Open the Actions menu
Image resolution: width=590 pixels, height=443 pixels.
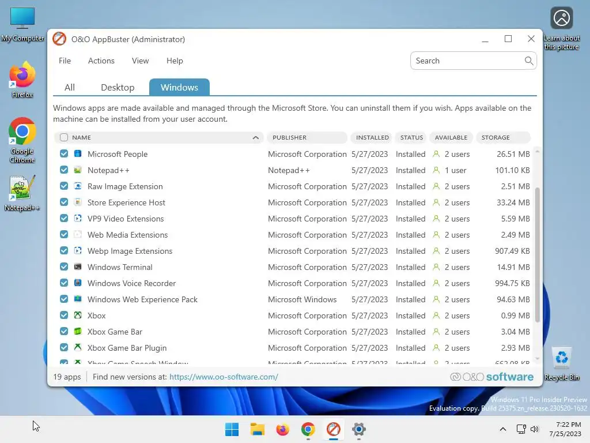[x=101, y=61]
